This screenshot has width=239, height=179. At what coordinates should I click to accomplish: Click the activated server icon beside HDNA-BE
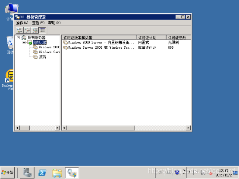click(30, 43)
